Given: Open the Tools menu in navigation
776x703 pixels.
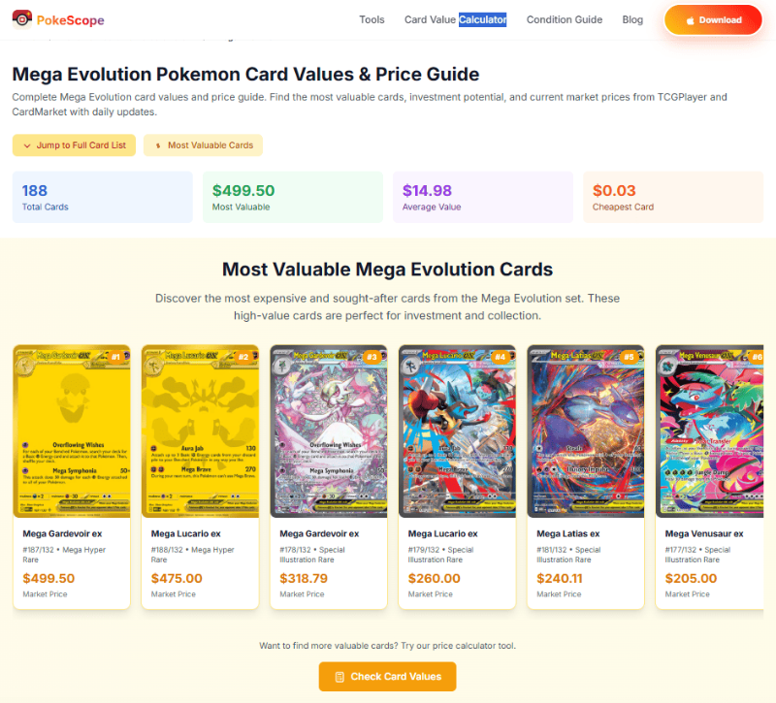Looking at the screenshot, I should coord(372,19).
